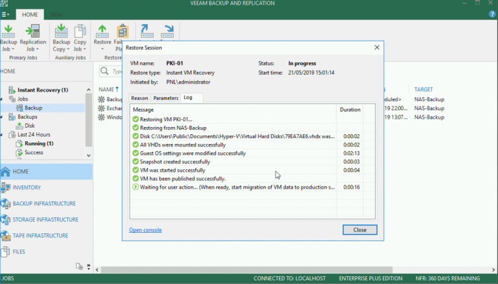Screen dimensions: 498x284
Task: Click the Close button in the dialog
Action: (360, 230)
